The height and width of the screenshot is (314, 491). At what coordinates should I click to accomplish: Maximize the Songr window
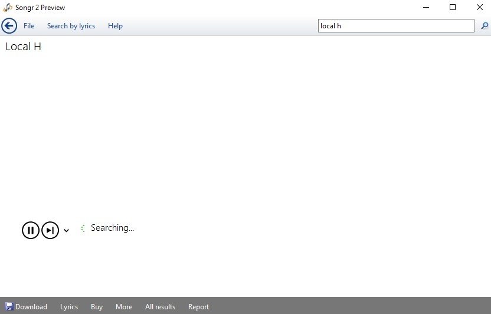[x=453, y=7]
